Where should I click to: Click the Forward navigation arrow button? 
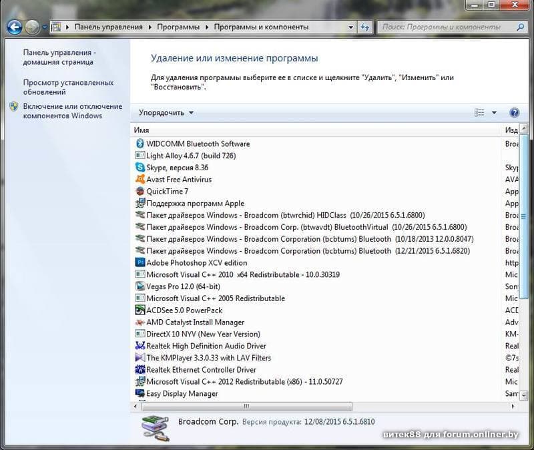point(32,27)
